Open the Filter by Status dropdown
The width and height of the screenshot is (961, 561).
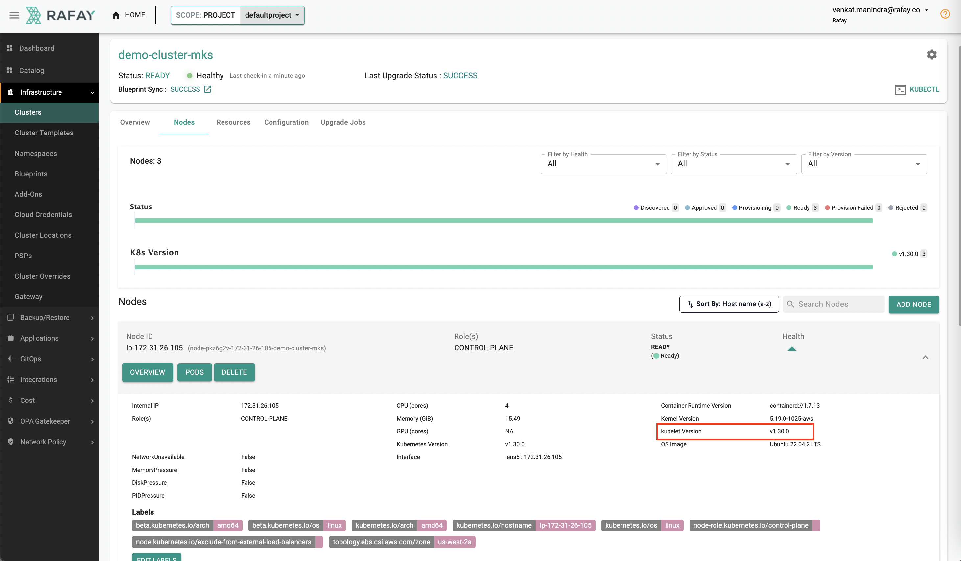click(733, 164)
